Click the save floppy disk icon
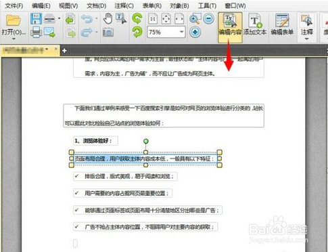 coord(36,19)
